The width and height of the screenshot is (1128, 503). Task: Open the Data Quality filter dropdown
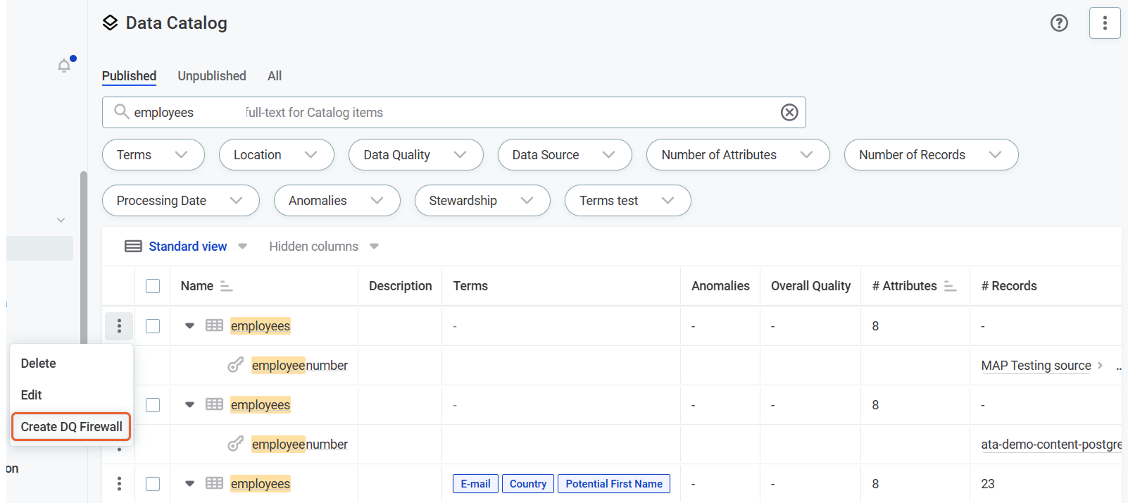coord(416,155)
